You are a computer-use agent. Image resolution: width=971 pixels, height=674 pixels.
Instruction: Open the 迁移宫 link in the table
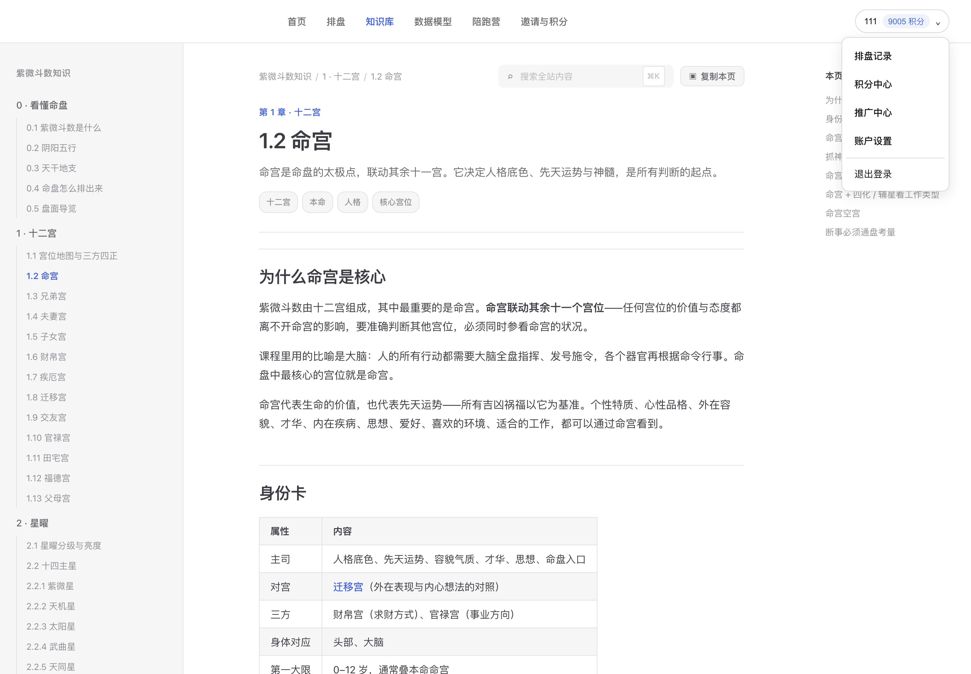348,587
